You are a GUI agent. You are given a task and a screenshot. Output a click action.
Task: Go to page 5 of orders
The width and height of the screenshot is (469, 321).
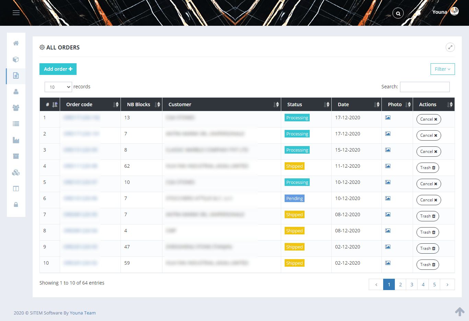(434, 285)
